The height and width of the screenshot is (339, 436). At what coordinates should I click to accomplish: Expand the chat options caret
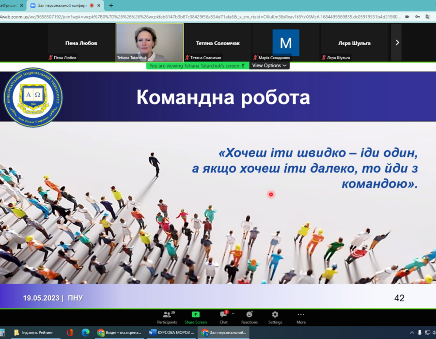tap(233, 314)
